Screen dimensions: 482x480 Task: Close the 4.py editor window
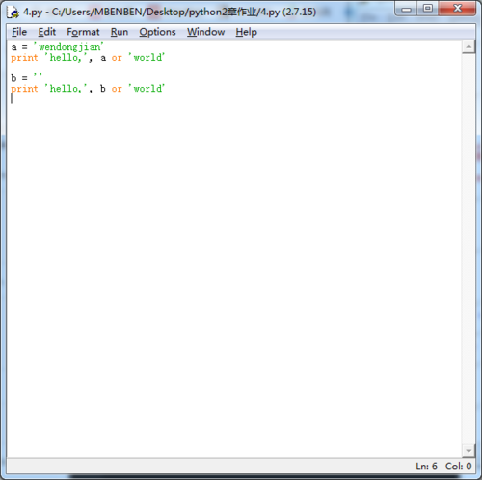coord(457,9)
